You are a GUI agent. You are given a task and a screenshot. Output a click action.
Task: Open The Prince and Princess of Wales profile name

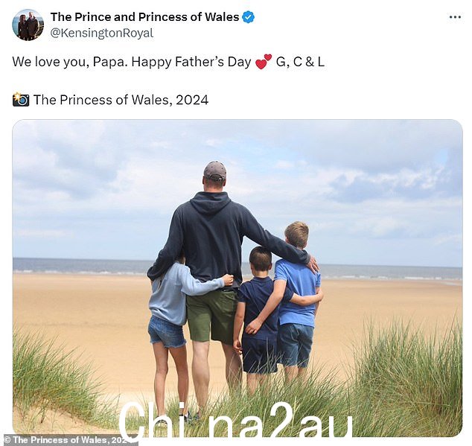click(144, 17)
